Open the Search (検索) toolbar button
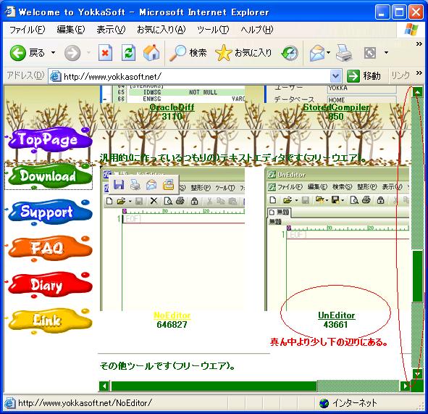 [x=188, y=52]
